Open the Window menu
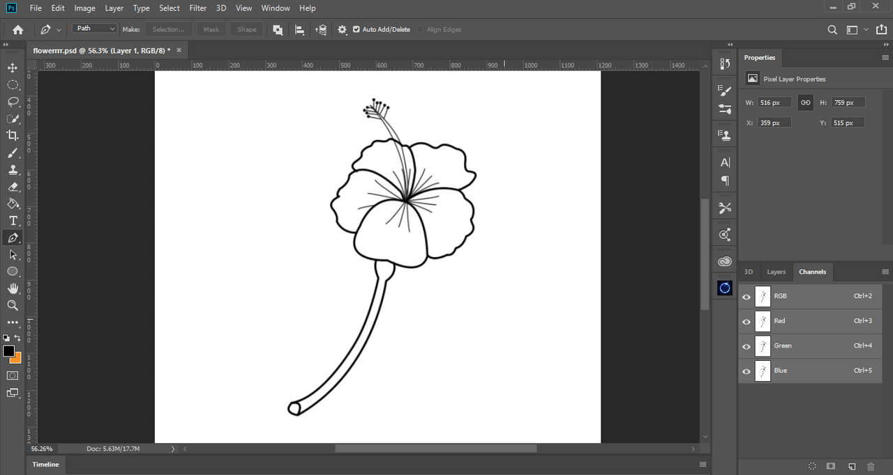The width and height of the screenshot is (893, 475). (276, 8)
